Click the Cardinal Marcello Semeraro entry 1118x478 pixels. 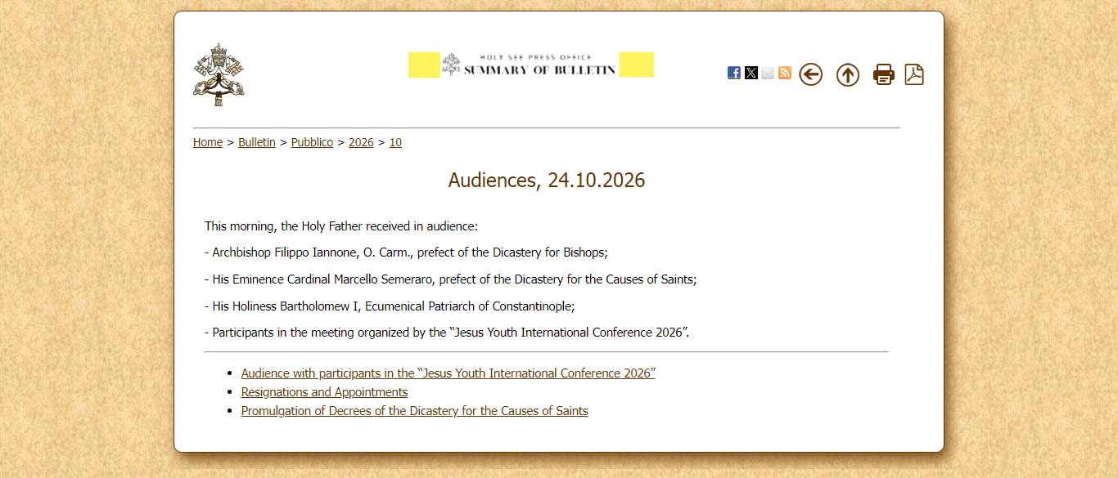[451, 279]
